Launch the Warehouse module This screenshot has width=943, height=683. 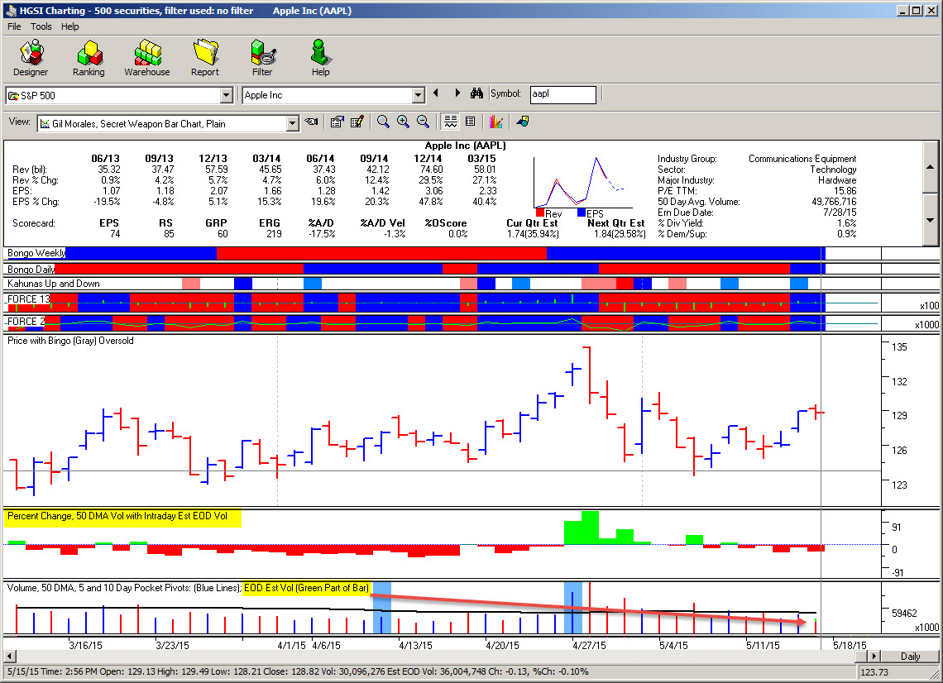tap(146, 59)
